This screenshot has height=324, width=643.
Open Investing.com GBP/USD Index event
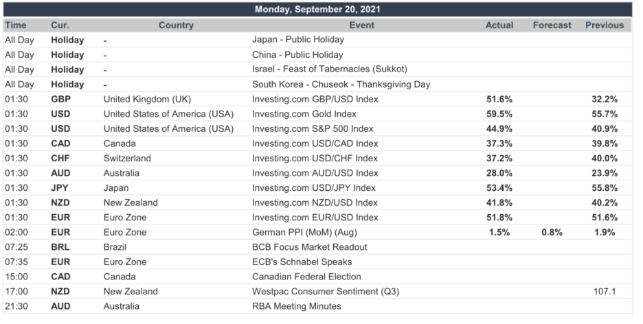(315, 99)
